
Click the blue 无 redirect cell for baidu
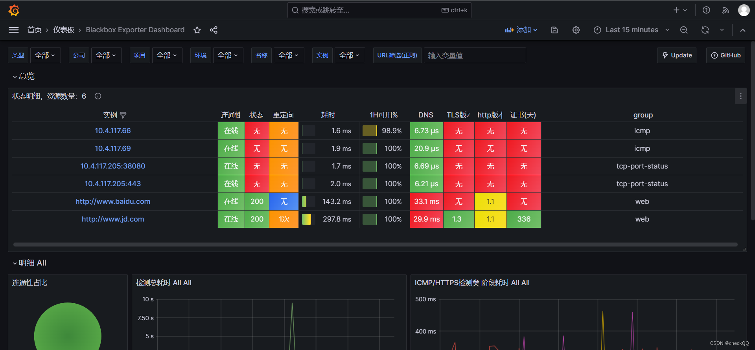coord(284,202)
